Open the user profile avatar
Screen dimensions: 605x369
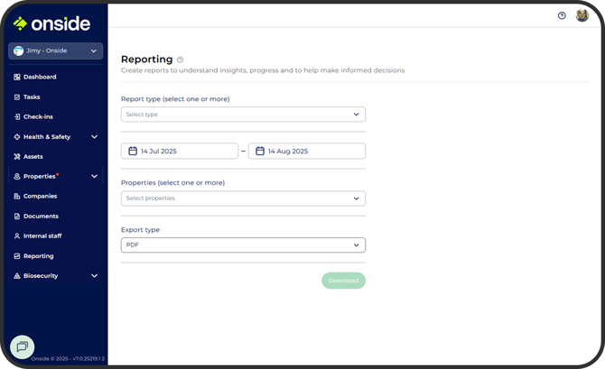[582, 15]
